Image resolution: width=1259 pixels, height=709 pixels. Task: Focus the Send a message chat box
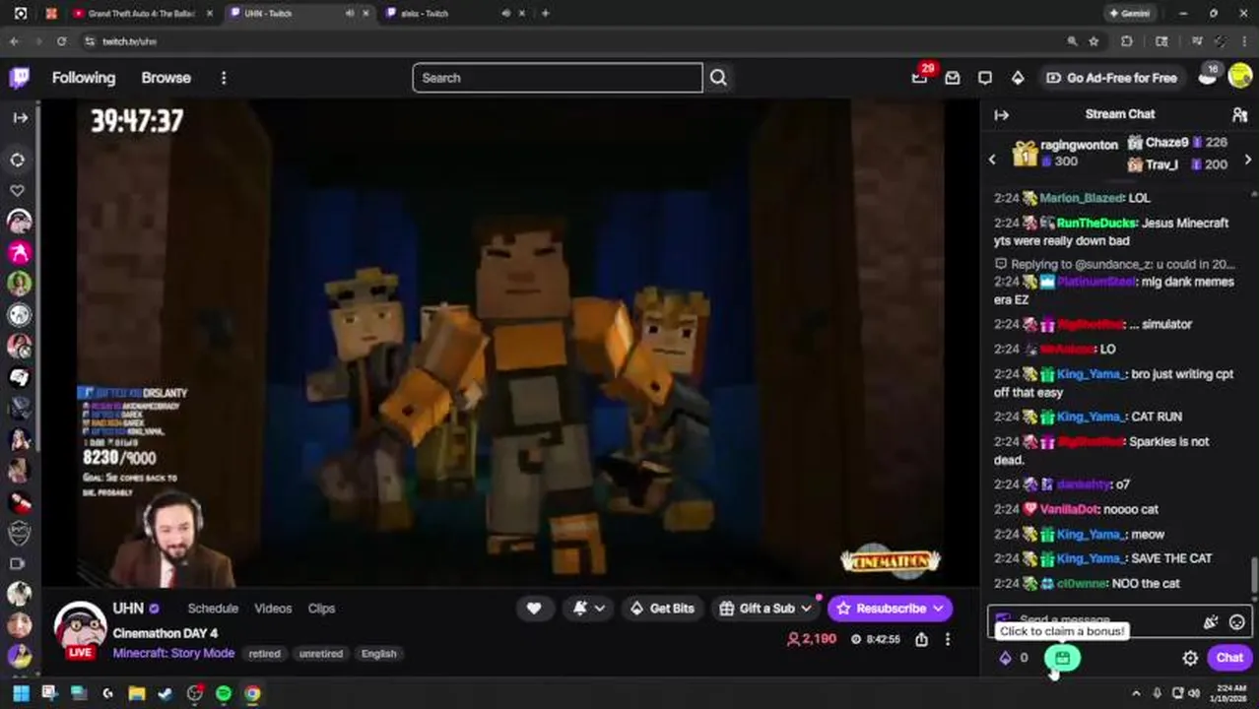coord(1119,621)
